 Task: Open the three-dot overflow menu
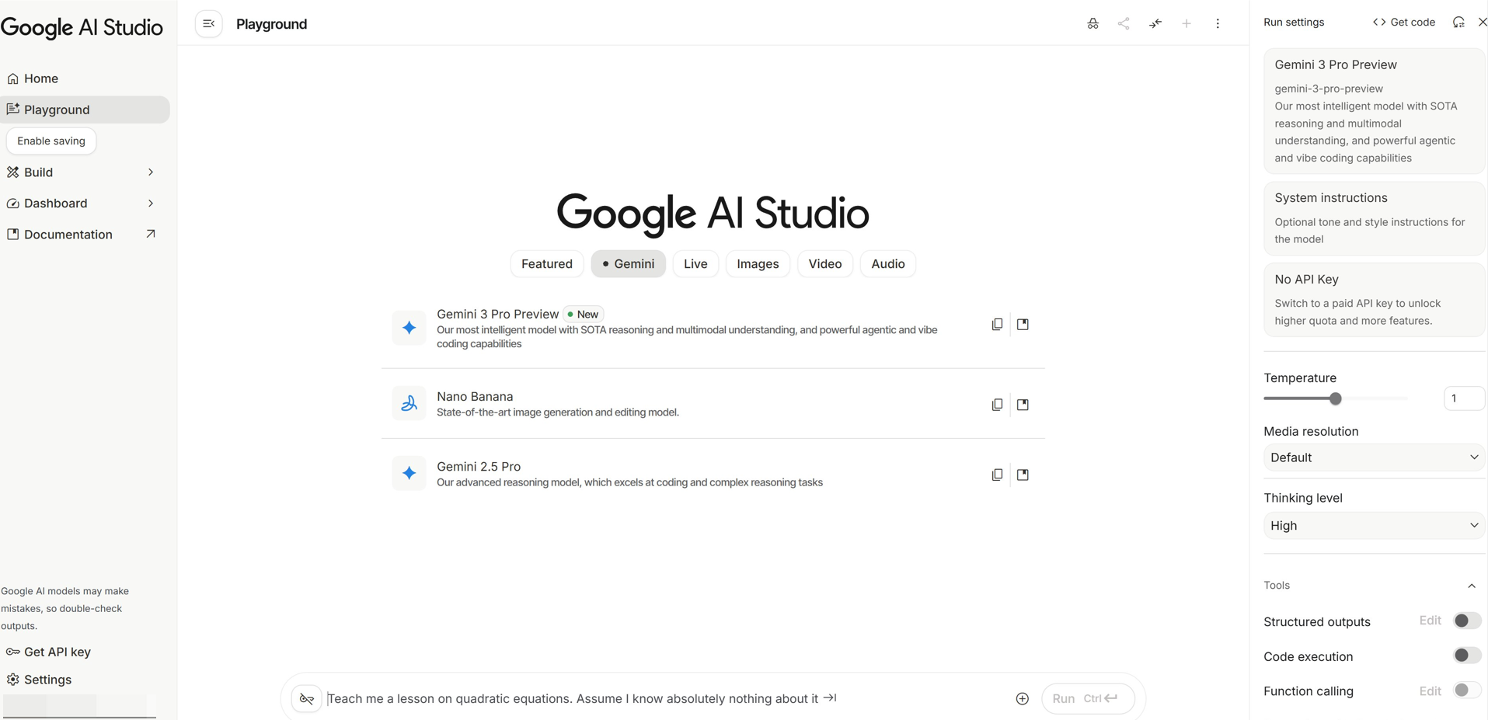[x=1218, y=23]
